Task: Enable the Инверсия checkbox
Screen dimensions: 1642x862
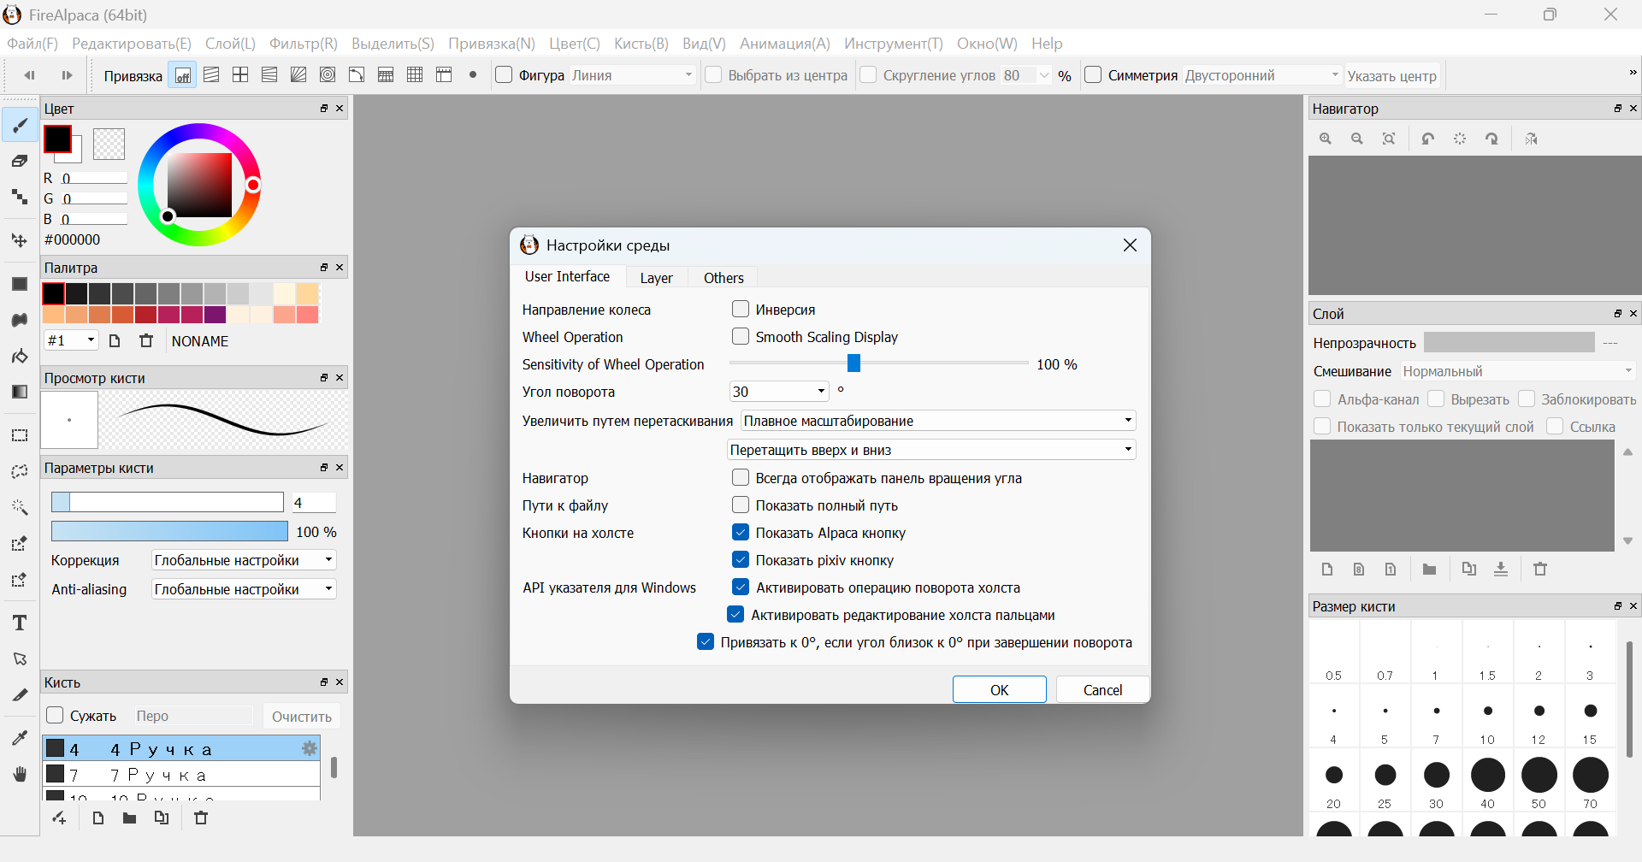Action: (x=741, y=310)
